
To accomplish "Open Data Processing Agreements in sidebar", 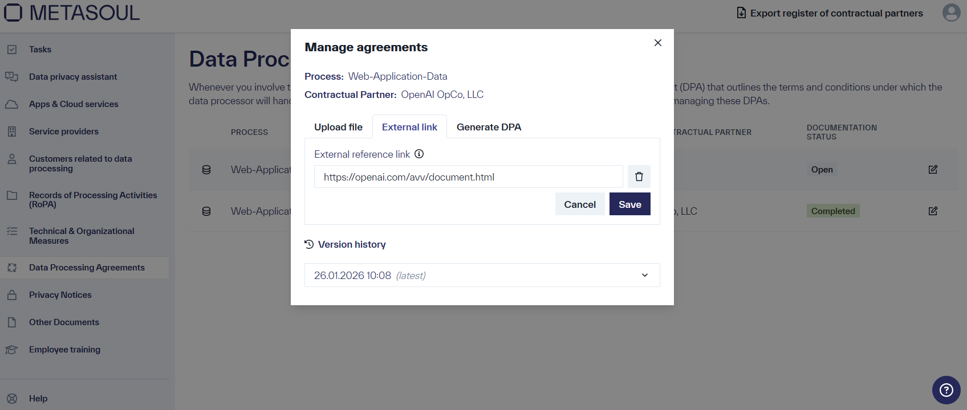I will [86, 267].
